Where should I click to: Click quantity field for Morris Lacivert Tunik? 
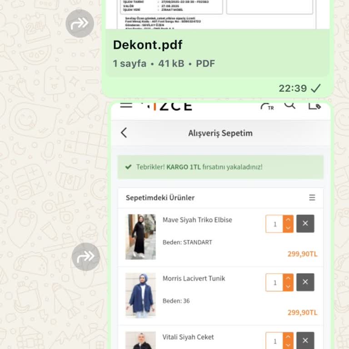pos(274,283)
